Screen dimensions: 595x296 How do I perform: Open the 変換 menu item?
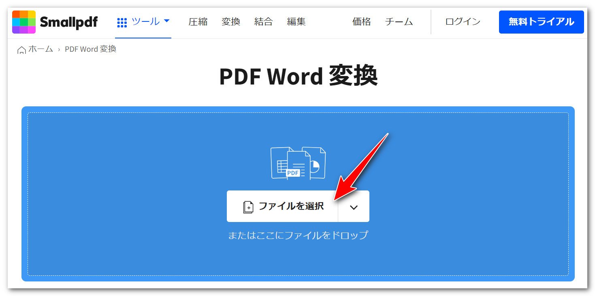[x=231, y=22]
